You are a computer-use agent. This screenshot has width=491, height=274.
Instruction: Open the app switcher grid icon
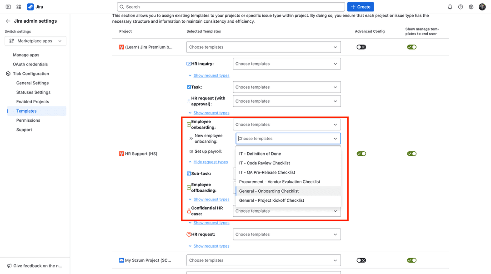tap(19, 6)
